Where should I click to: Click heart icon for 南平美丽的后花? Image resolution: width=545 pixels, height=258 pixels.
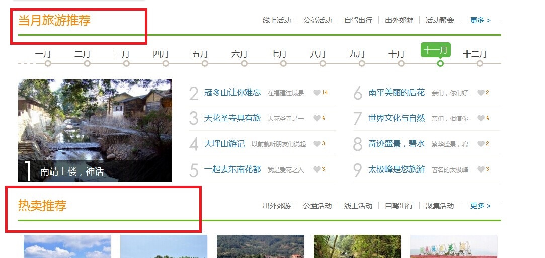tap(481, 93)
